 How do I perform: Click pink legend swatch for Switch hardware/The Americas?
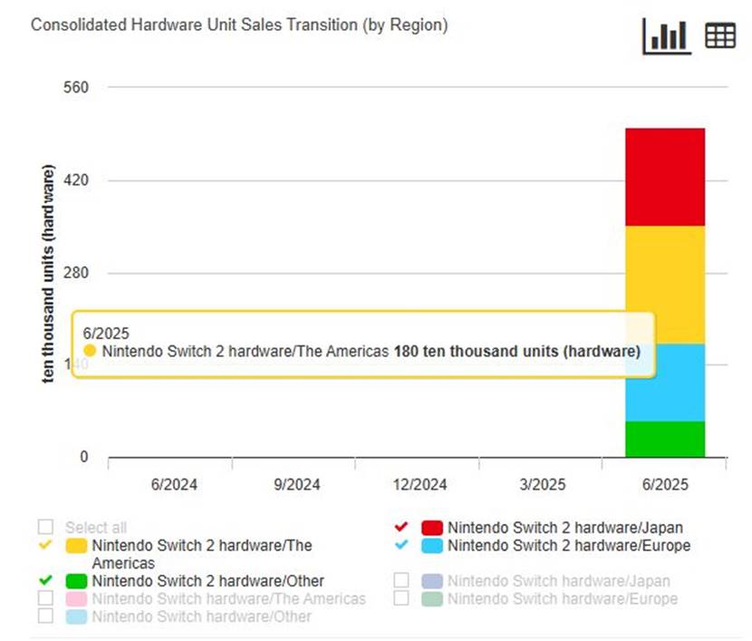(x=76, y=598)
